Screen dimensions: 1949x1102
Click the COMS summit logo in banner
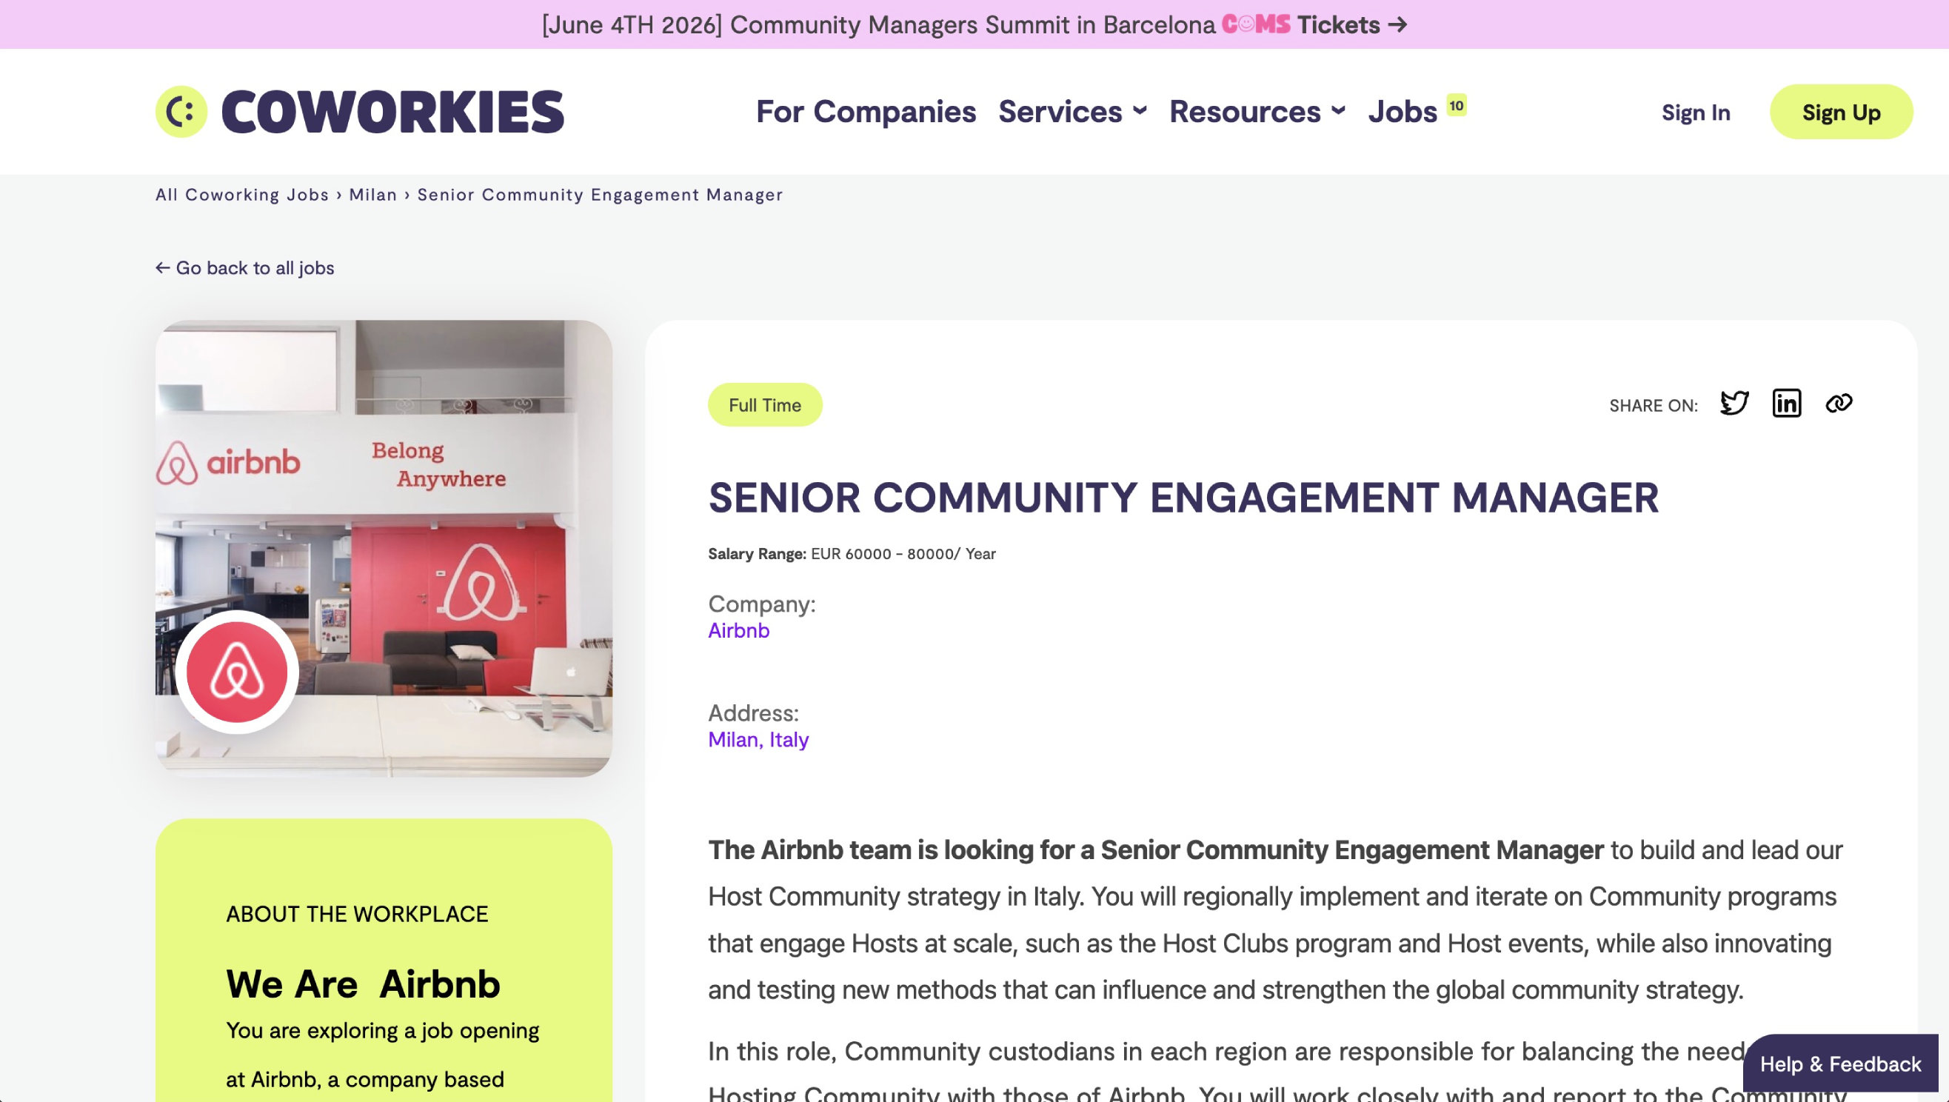pos(1256,25)
